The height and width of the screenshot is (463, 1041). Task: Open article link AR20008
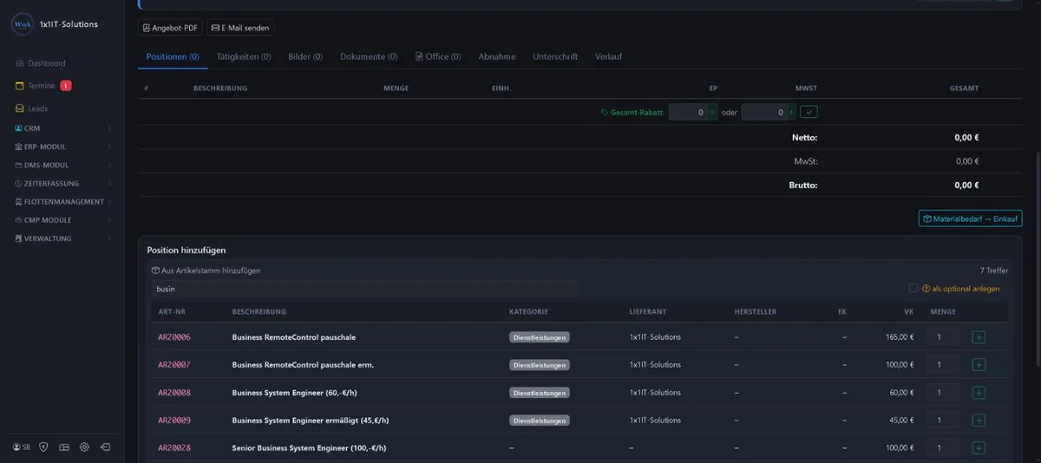(174, 393)
